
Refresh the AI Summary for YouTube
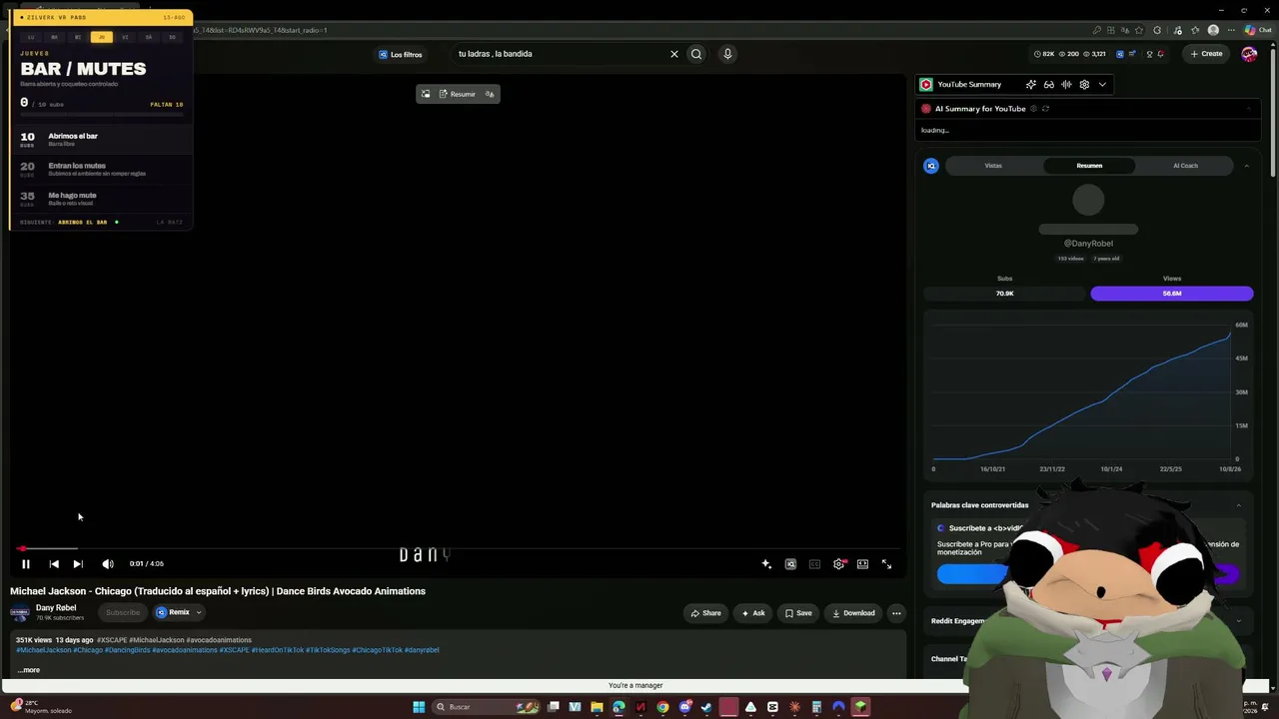coord(1045,109)
